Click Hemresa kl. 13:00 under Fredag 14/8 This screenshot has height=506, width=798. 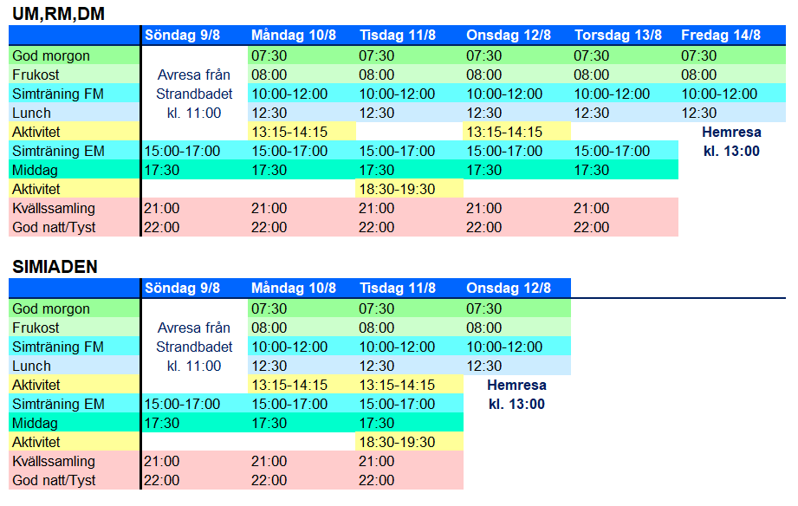(x=732, y=141)
